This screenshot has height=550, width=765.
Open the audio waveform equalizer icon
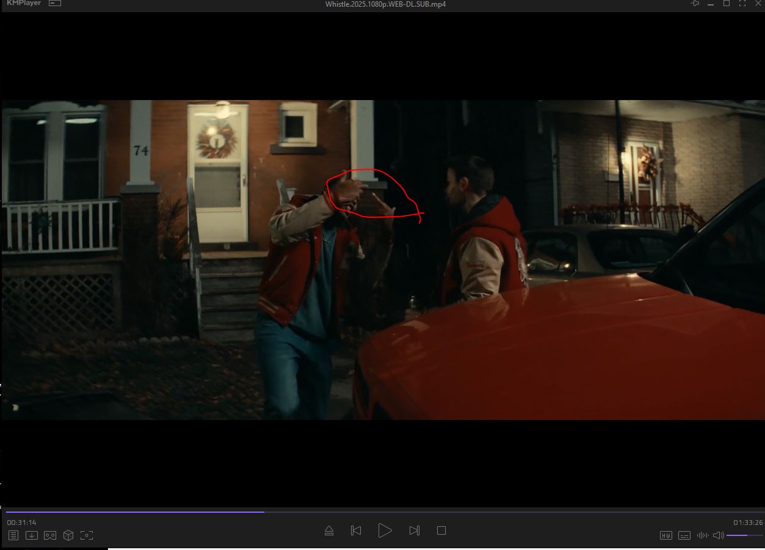(703, 535)
